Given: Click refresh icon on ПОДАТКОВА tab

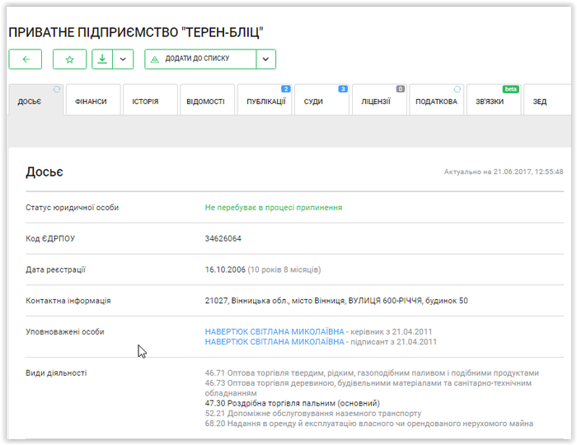Looking at the screenshot, I should (457, 89).
